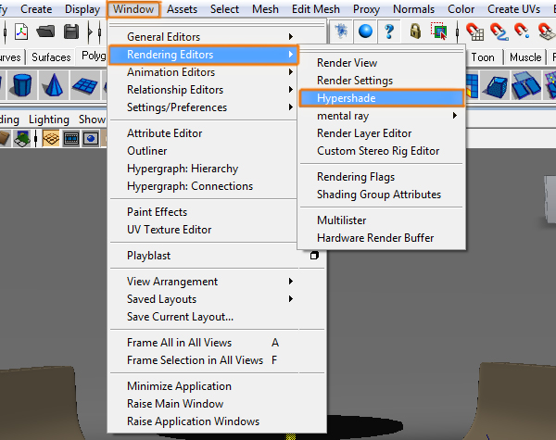
Task: Click the particle tool icon beside blue sphere
Action: pyautogui.click(x=341, y=31)
